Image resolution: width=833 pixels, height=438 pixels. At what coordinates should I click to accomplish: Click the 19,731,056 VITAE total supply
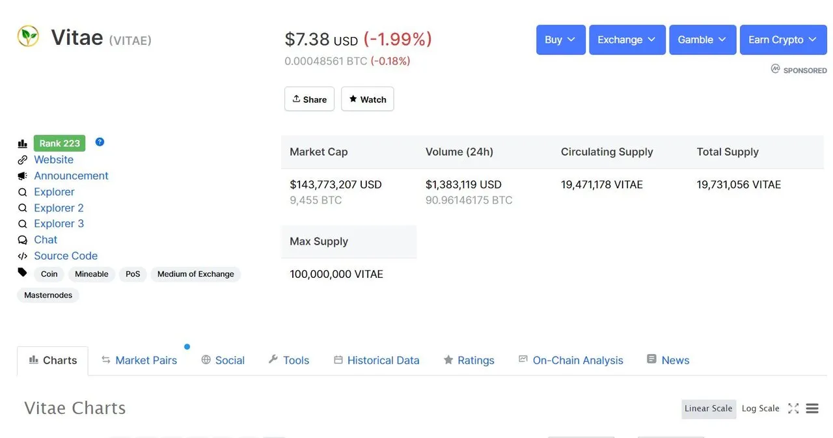(739, 185)
